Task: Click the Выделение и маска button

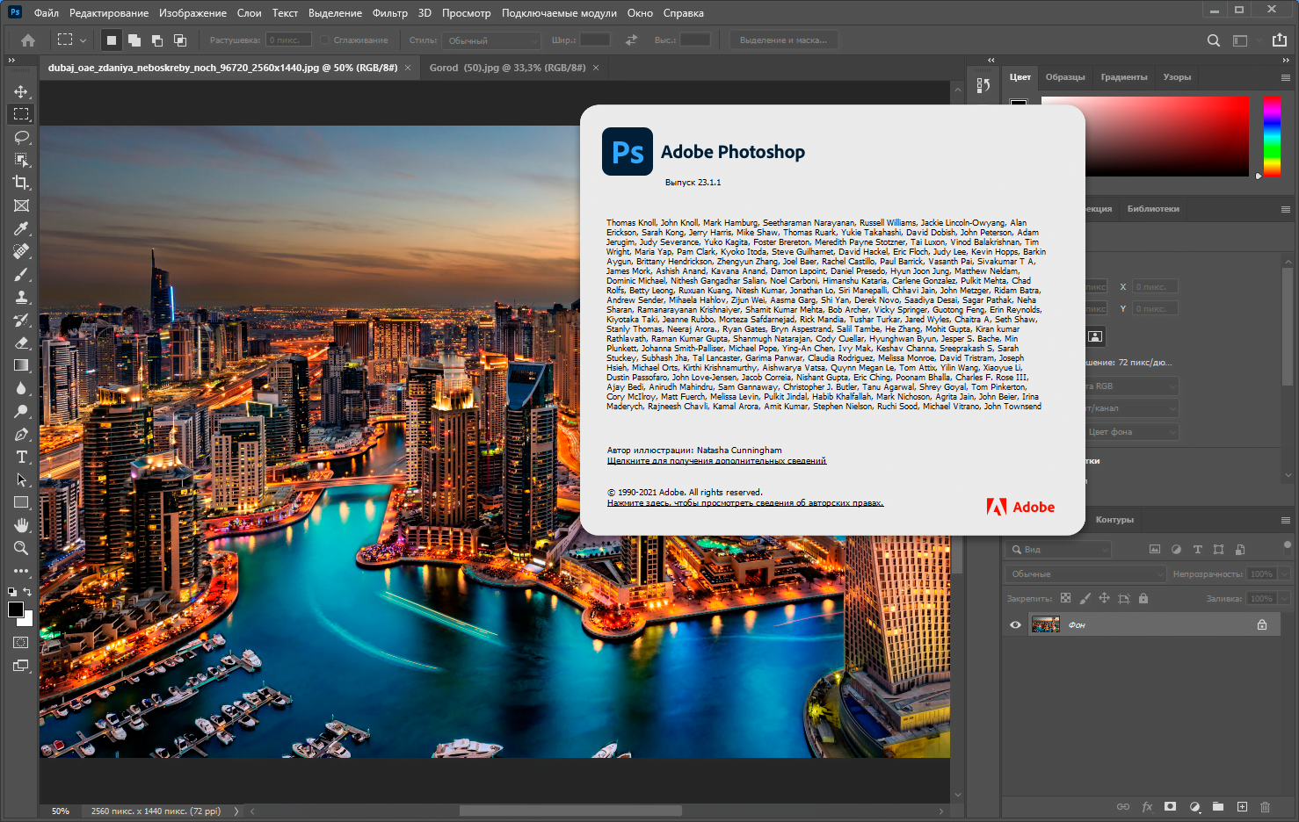Action: pyautogui.click(x=783, y=40)
